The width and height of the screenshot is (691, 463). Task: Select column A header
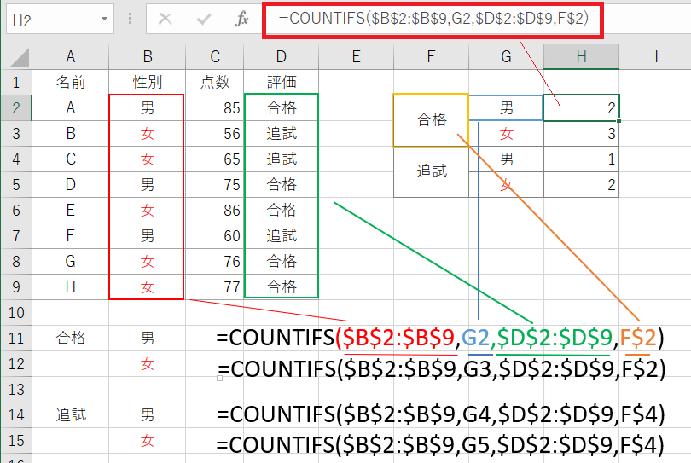pos(71,57)
